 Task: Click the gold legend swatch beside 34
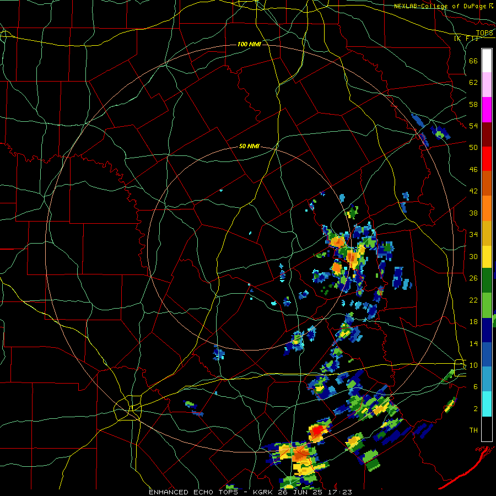click(487, 233)
